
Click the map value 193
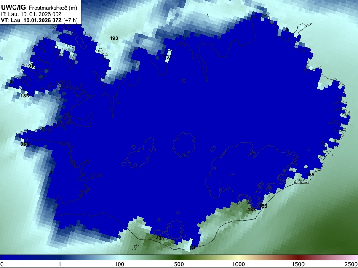(114, 38)
